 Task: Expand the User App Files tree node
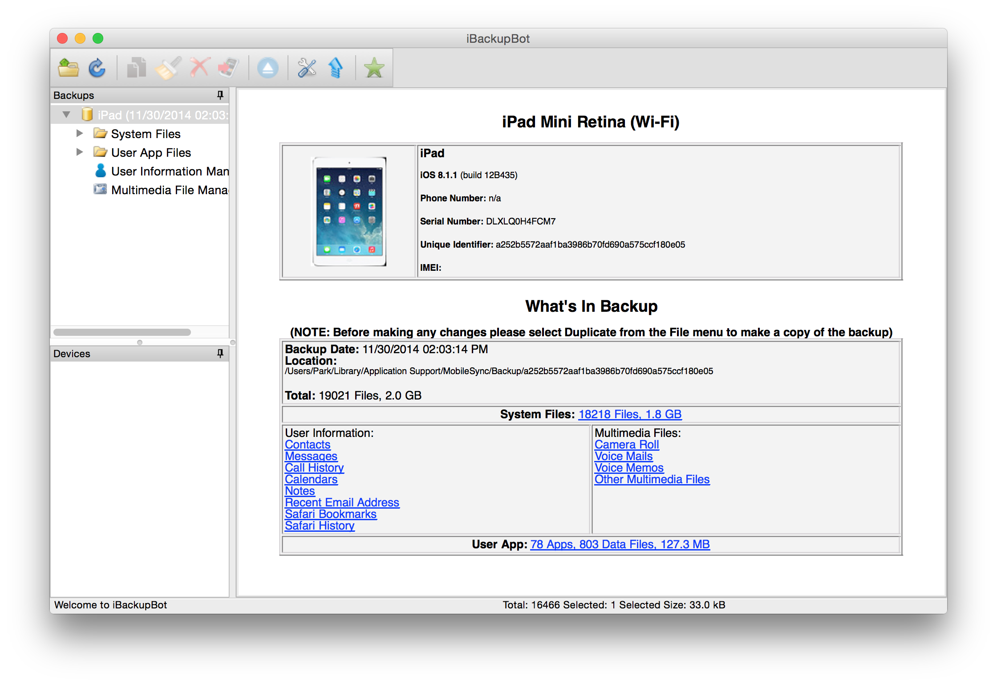click(80, 152)
